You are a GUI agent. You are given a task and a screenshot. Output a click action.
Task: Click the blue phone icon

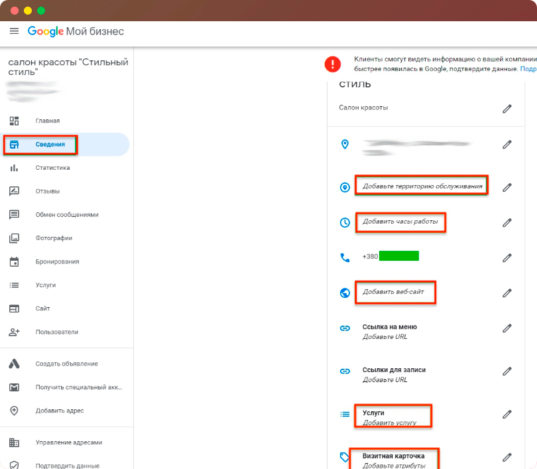click(x=345, y=257)
